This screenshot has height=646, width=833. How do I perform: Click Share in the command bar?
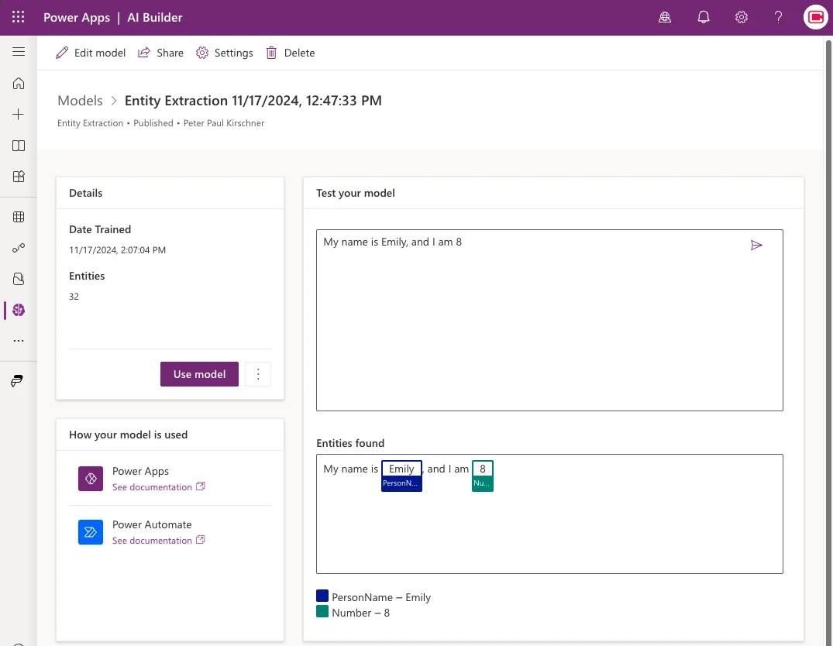pos(160,53)
